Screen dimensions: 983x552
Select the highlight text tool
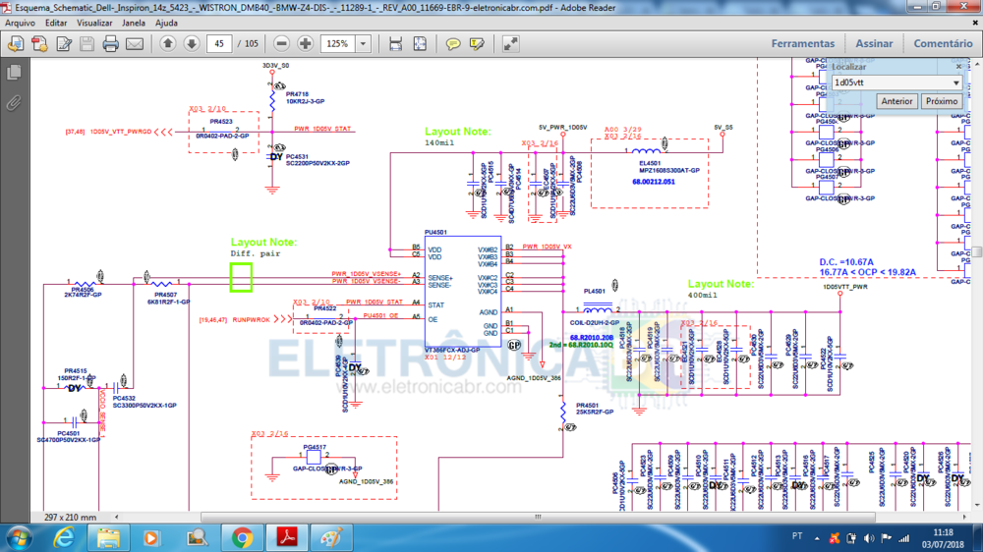pos(477,44)
